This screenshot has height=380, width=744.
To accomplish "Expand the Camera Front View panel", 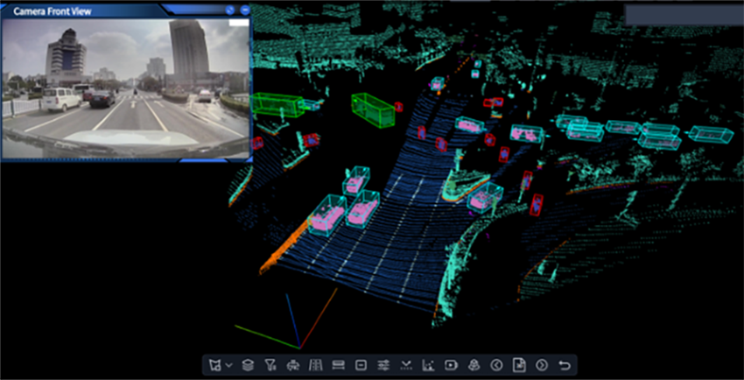I will pyautogui.click(x=230, y=11).
